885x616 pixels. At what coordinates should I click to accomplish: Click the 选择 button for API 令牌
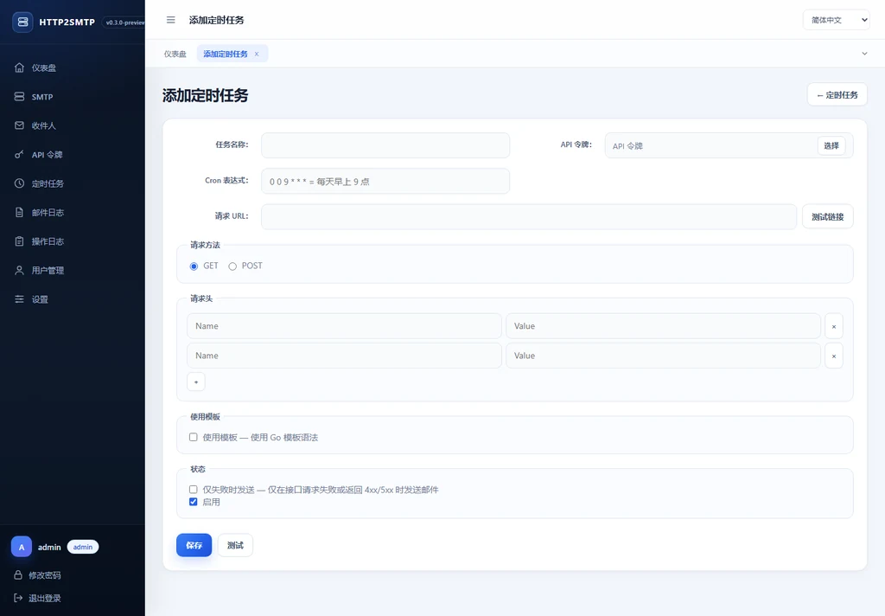(x=831, y=146)
